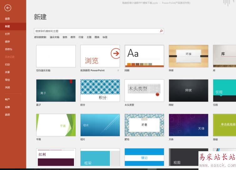The width and height of the screenshot is (236, 170).
Task: Select the 平面 green theme
Action: 56,125
